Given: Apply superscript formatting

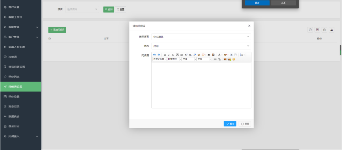Looking at the screenshot, I should (x=186, y=55).
